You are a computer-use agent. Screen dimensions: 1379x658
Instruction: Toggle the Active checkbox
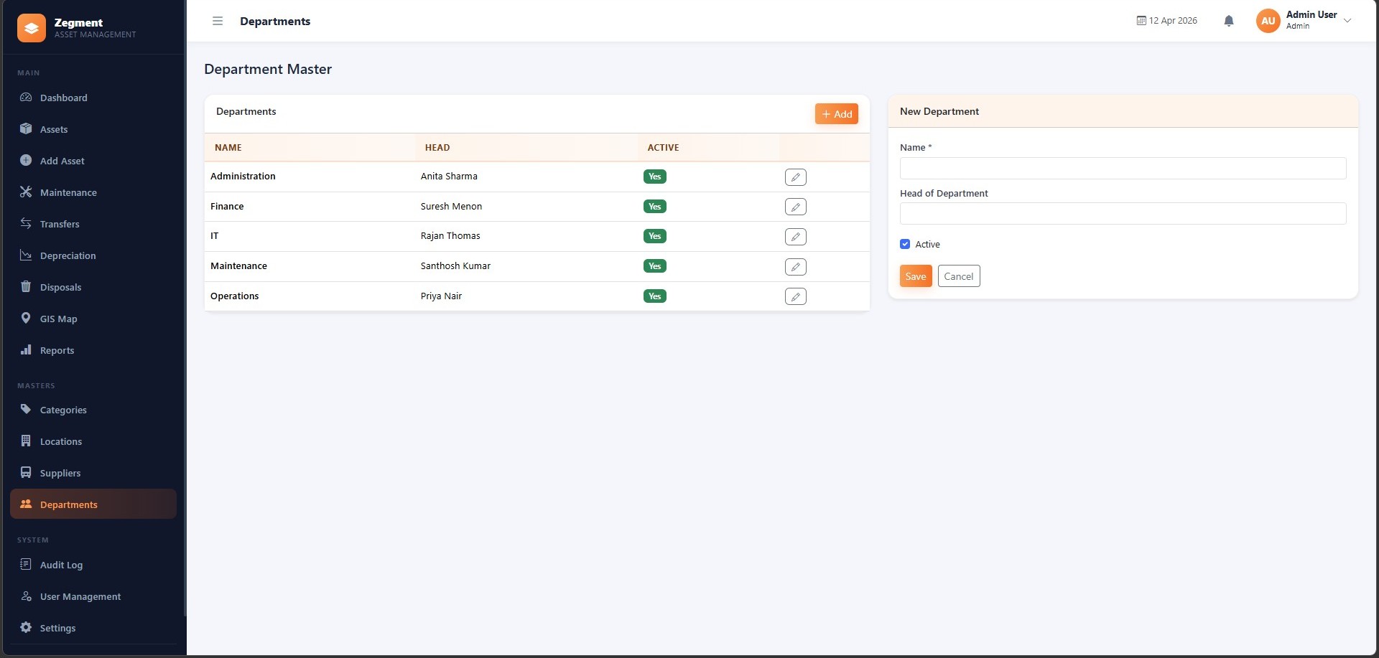pyautogui.click(x=905, y=244)
